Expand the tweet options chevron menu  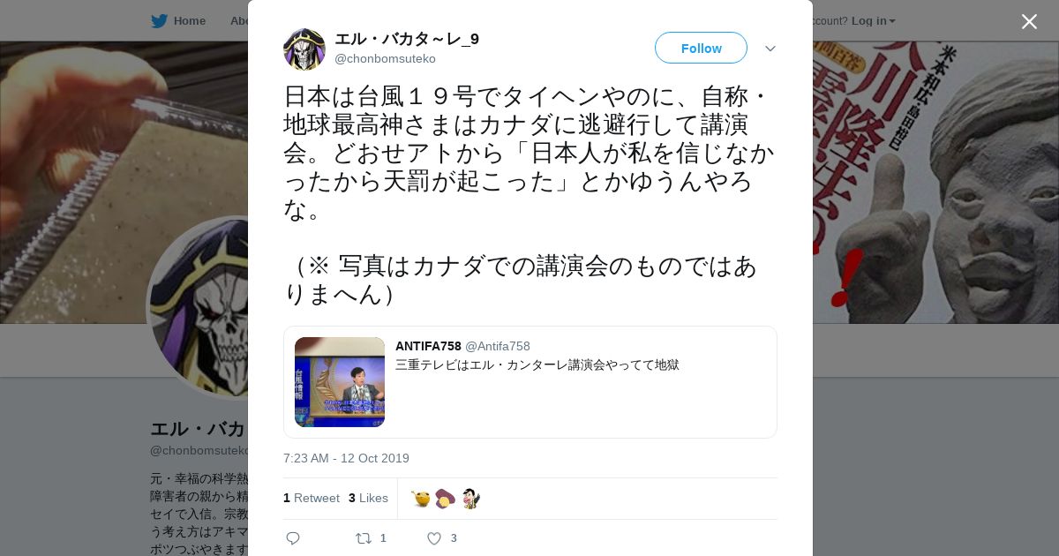[x=770, y=49]
